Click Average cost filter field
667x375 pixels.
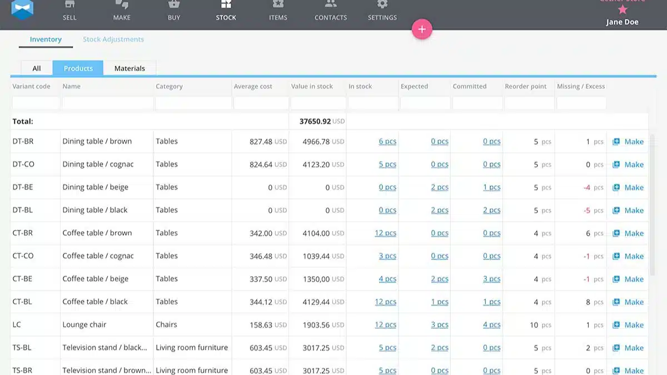[261, 103]
